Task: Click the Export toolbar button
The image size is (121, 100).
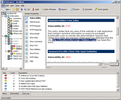Action: [75, 9]
